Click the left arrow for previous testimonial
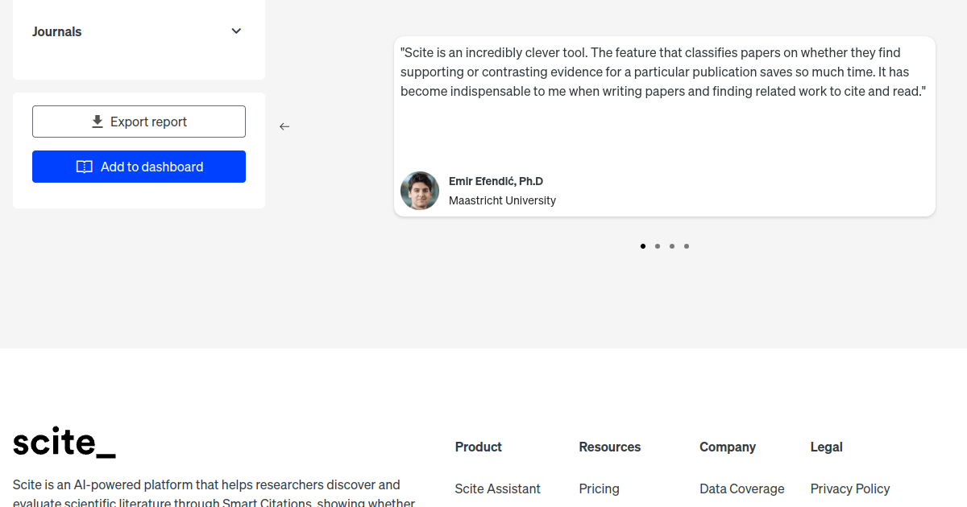967x507 pixels. (x=284, y=126)
